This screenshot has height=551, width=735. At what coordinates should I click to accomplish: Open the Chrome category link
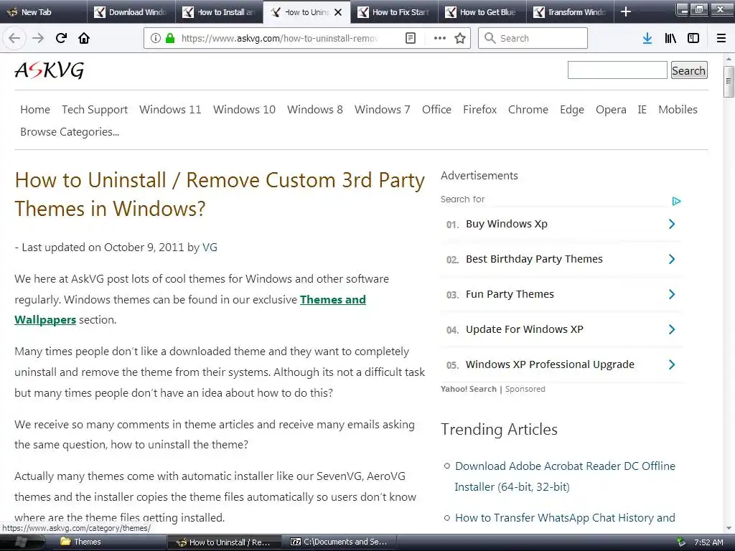(x=528, y=110)
